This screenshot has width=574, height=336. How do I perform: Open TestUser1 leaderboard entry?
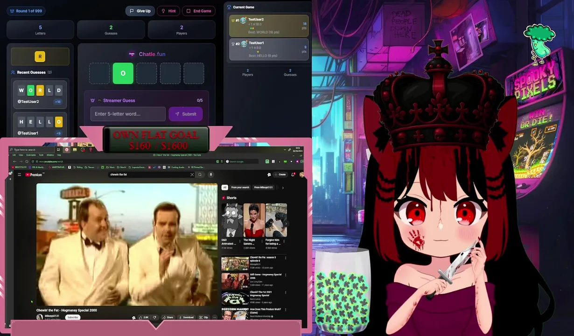pyautogui.click(x=268, y=49)
